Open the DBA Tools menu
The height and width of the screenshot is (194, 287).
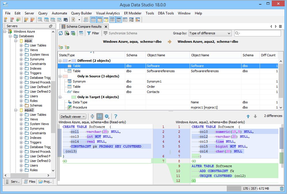pyautogui.click(x=166, y=13)
